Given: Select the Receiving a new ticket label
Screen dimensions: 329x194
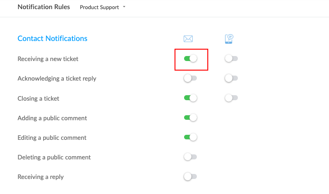Looking at the screenshot, I should [x=51, y=59].
